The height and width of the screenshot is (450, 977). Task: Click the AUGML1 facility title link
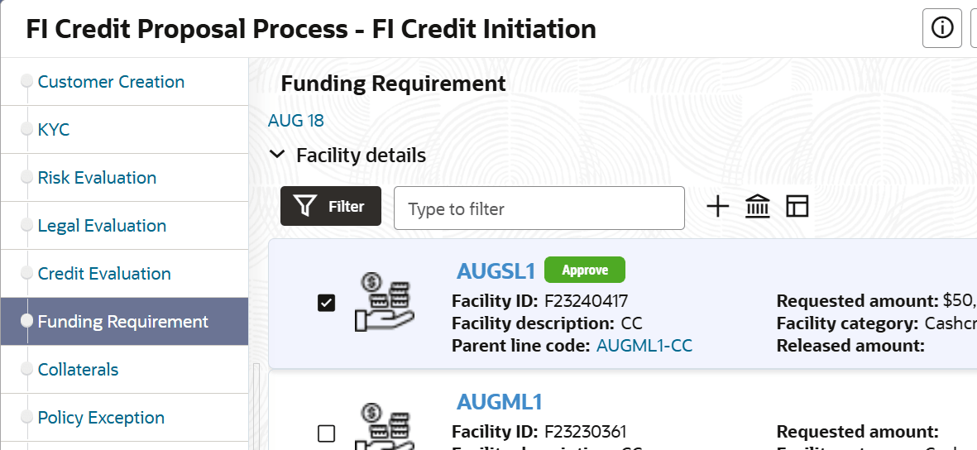point(500,402)
